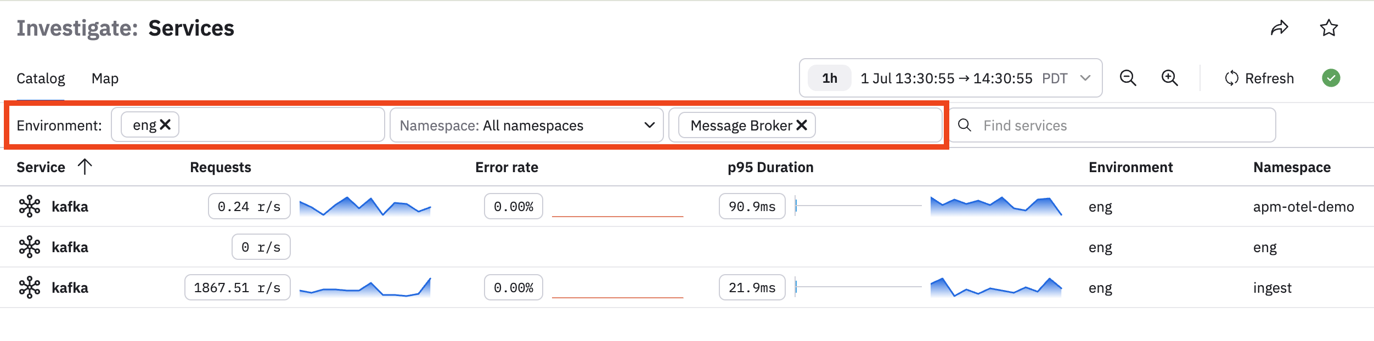Click the share arrow icon

coord(1279,28)
